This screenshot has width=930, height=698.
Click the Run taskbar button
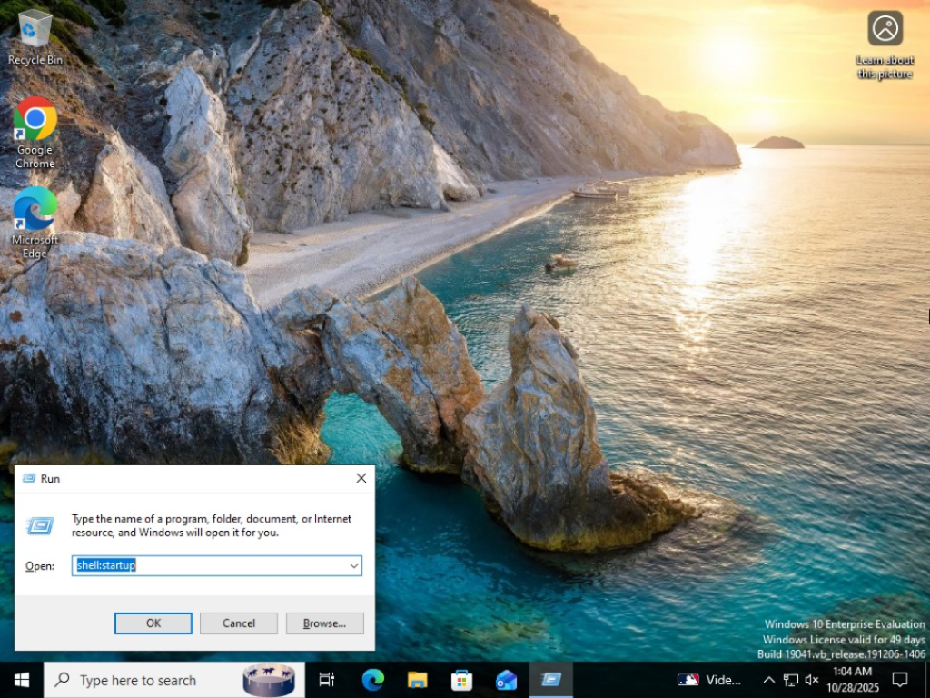pyautogui.click(x=550, y=680)
